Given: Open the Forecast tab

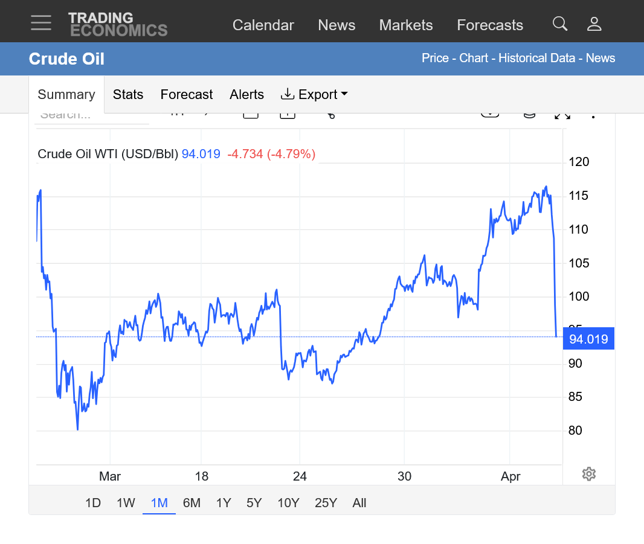Looking at the screenshot, I should (x=186, y=94).
